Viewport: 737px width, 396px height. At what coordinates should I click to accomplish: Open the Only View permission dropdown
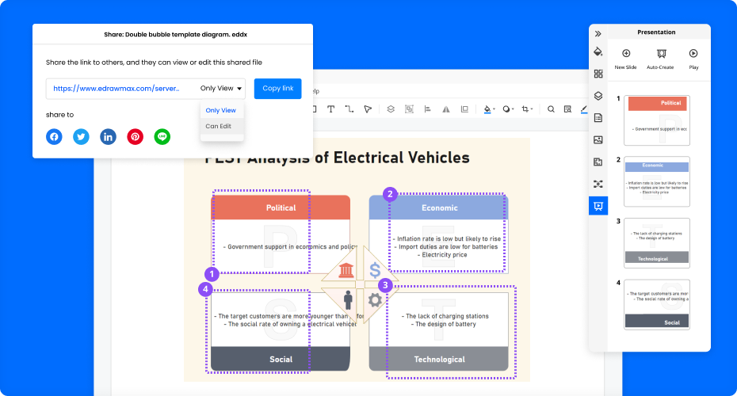(222, 89)
